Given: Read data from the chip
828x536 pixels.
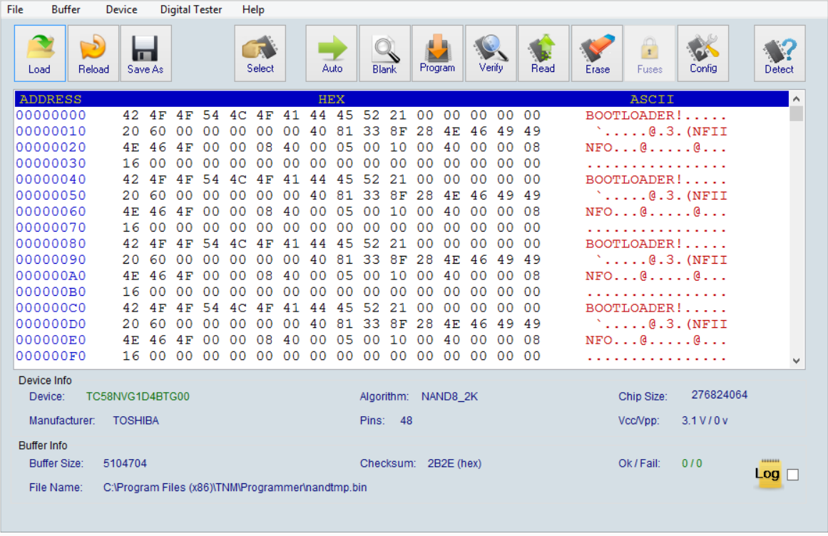Looking at the screenshot, I should tap(543, 53).
